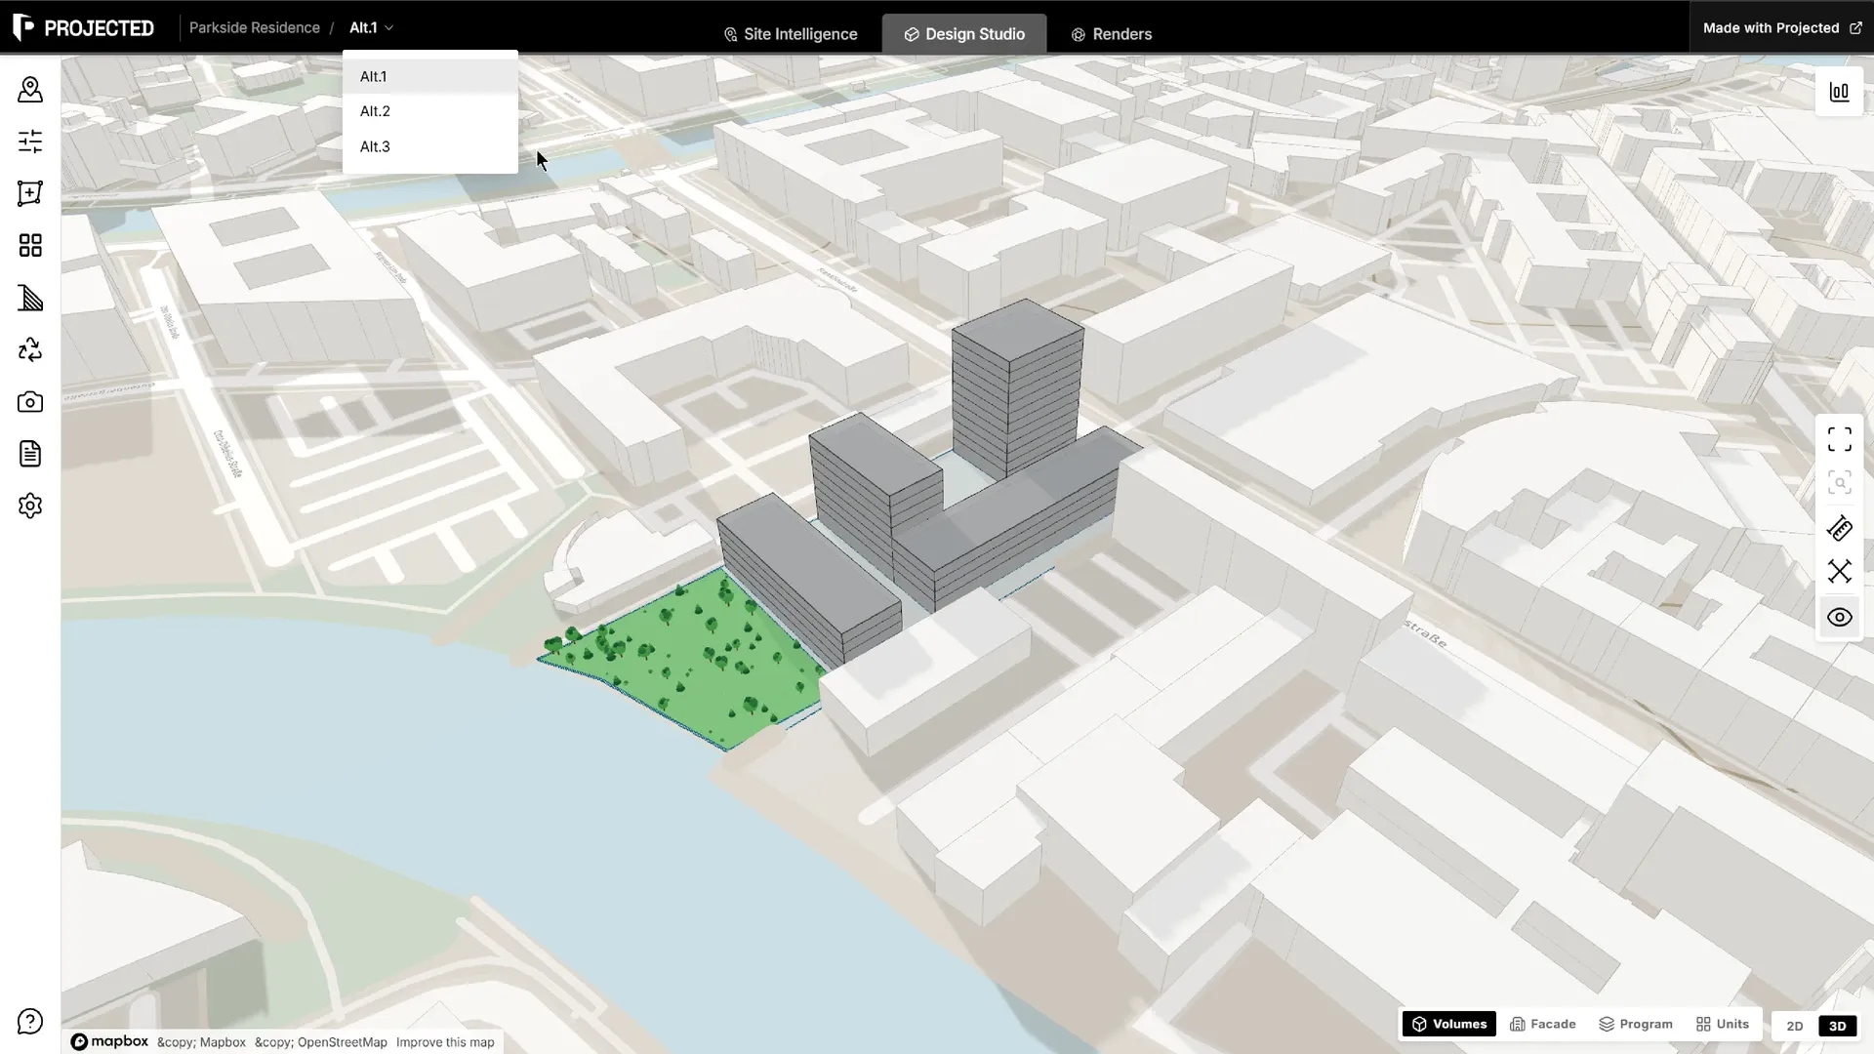Image resolution: width=1874 pixels, height=1054 pixels.
Task: Select the low gray building beside the park
Action: tap(808, 581)
